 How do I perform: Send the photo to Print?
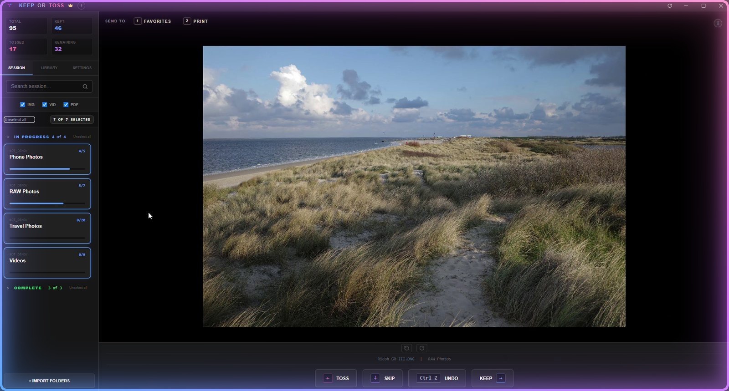[x=195, y=21]
